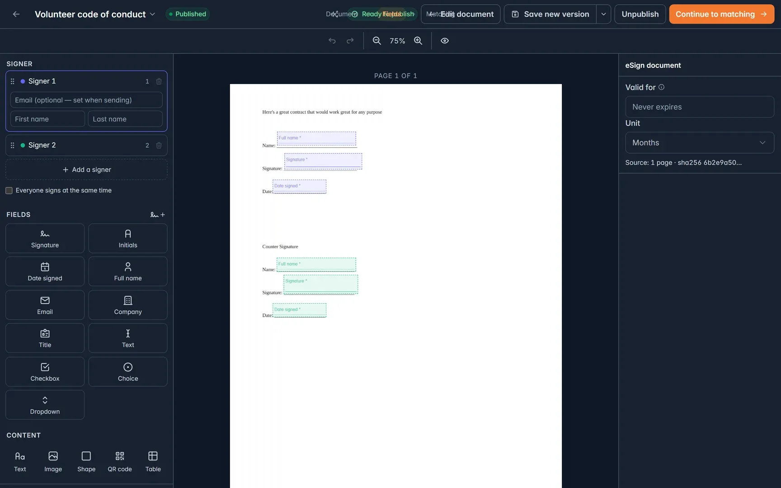The height and width of the screenshot is (488, 781).
Task: Select the Text field tool
Action: [x=128, y=338]
